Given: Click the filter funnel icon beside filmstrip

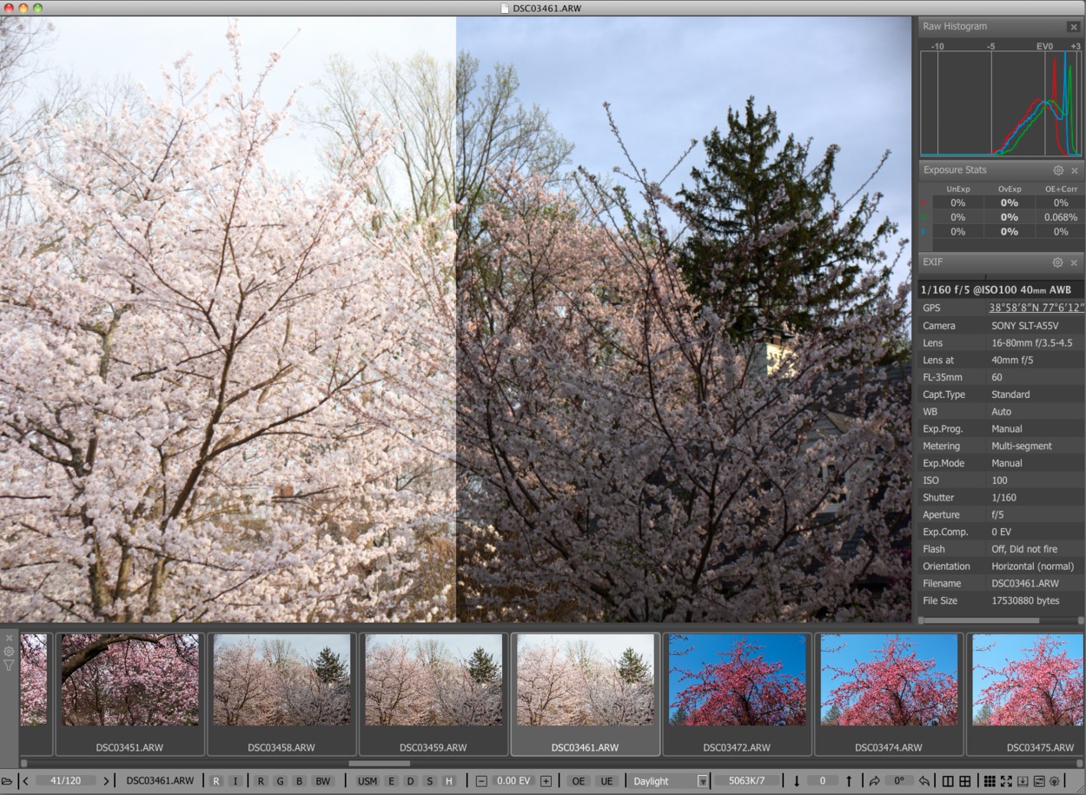Looking at the screenshot, I should pos(9,666).
